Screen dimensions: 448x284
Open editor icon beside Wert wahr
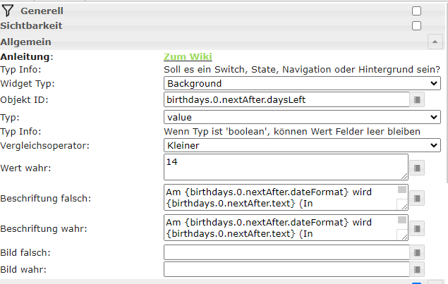(418, 168)
